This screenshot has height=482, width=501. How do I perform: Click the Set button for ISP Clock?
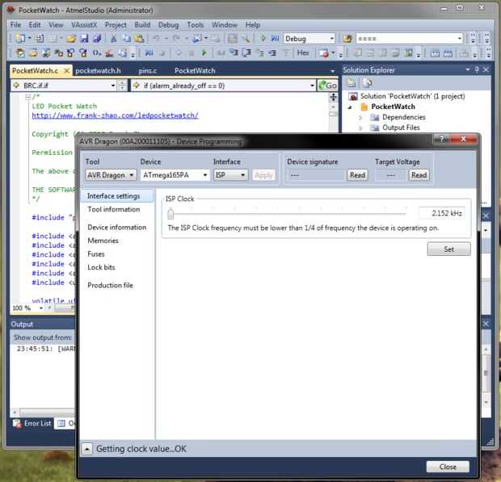pos(448,249)
